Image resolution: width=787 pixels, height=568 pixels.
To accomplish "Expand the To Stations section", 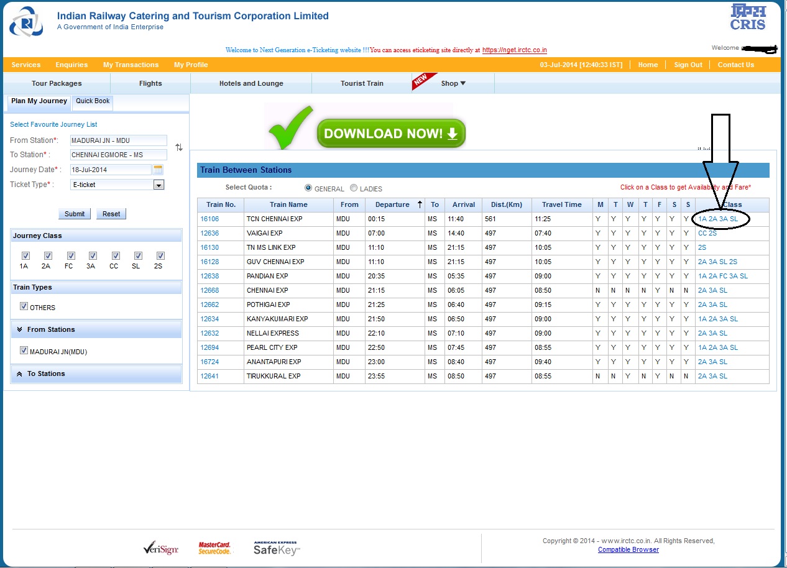I will (96, 373).
